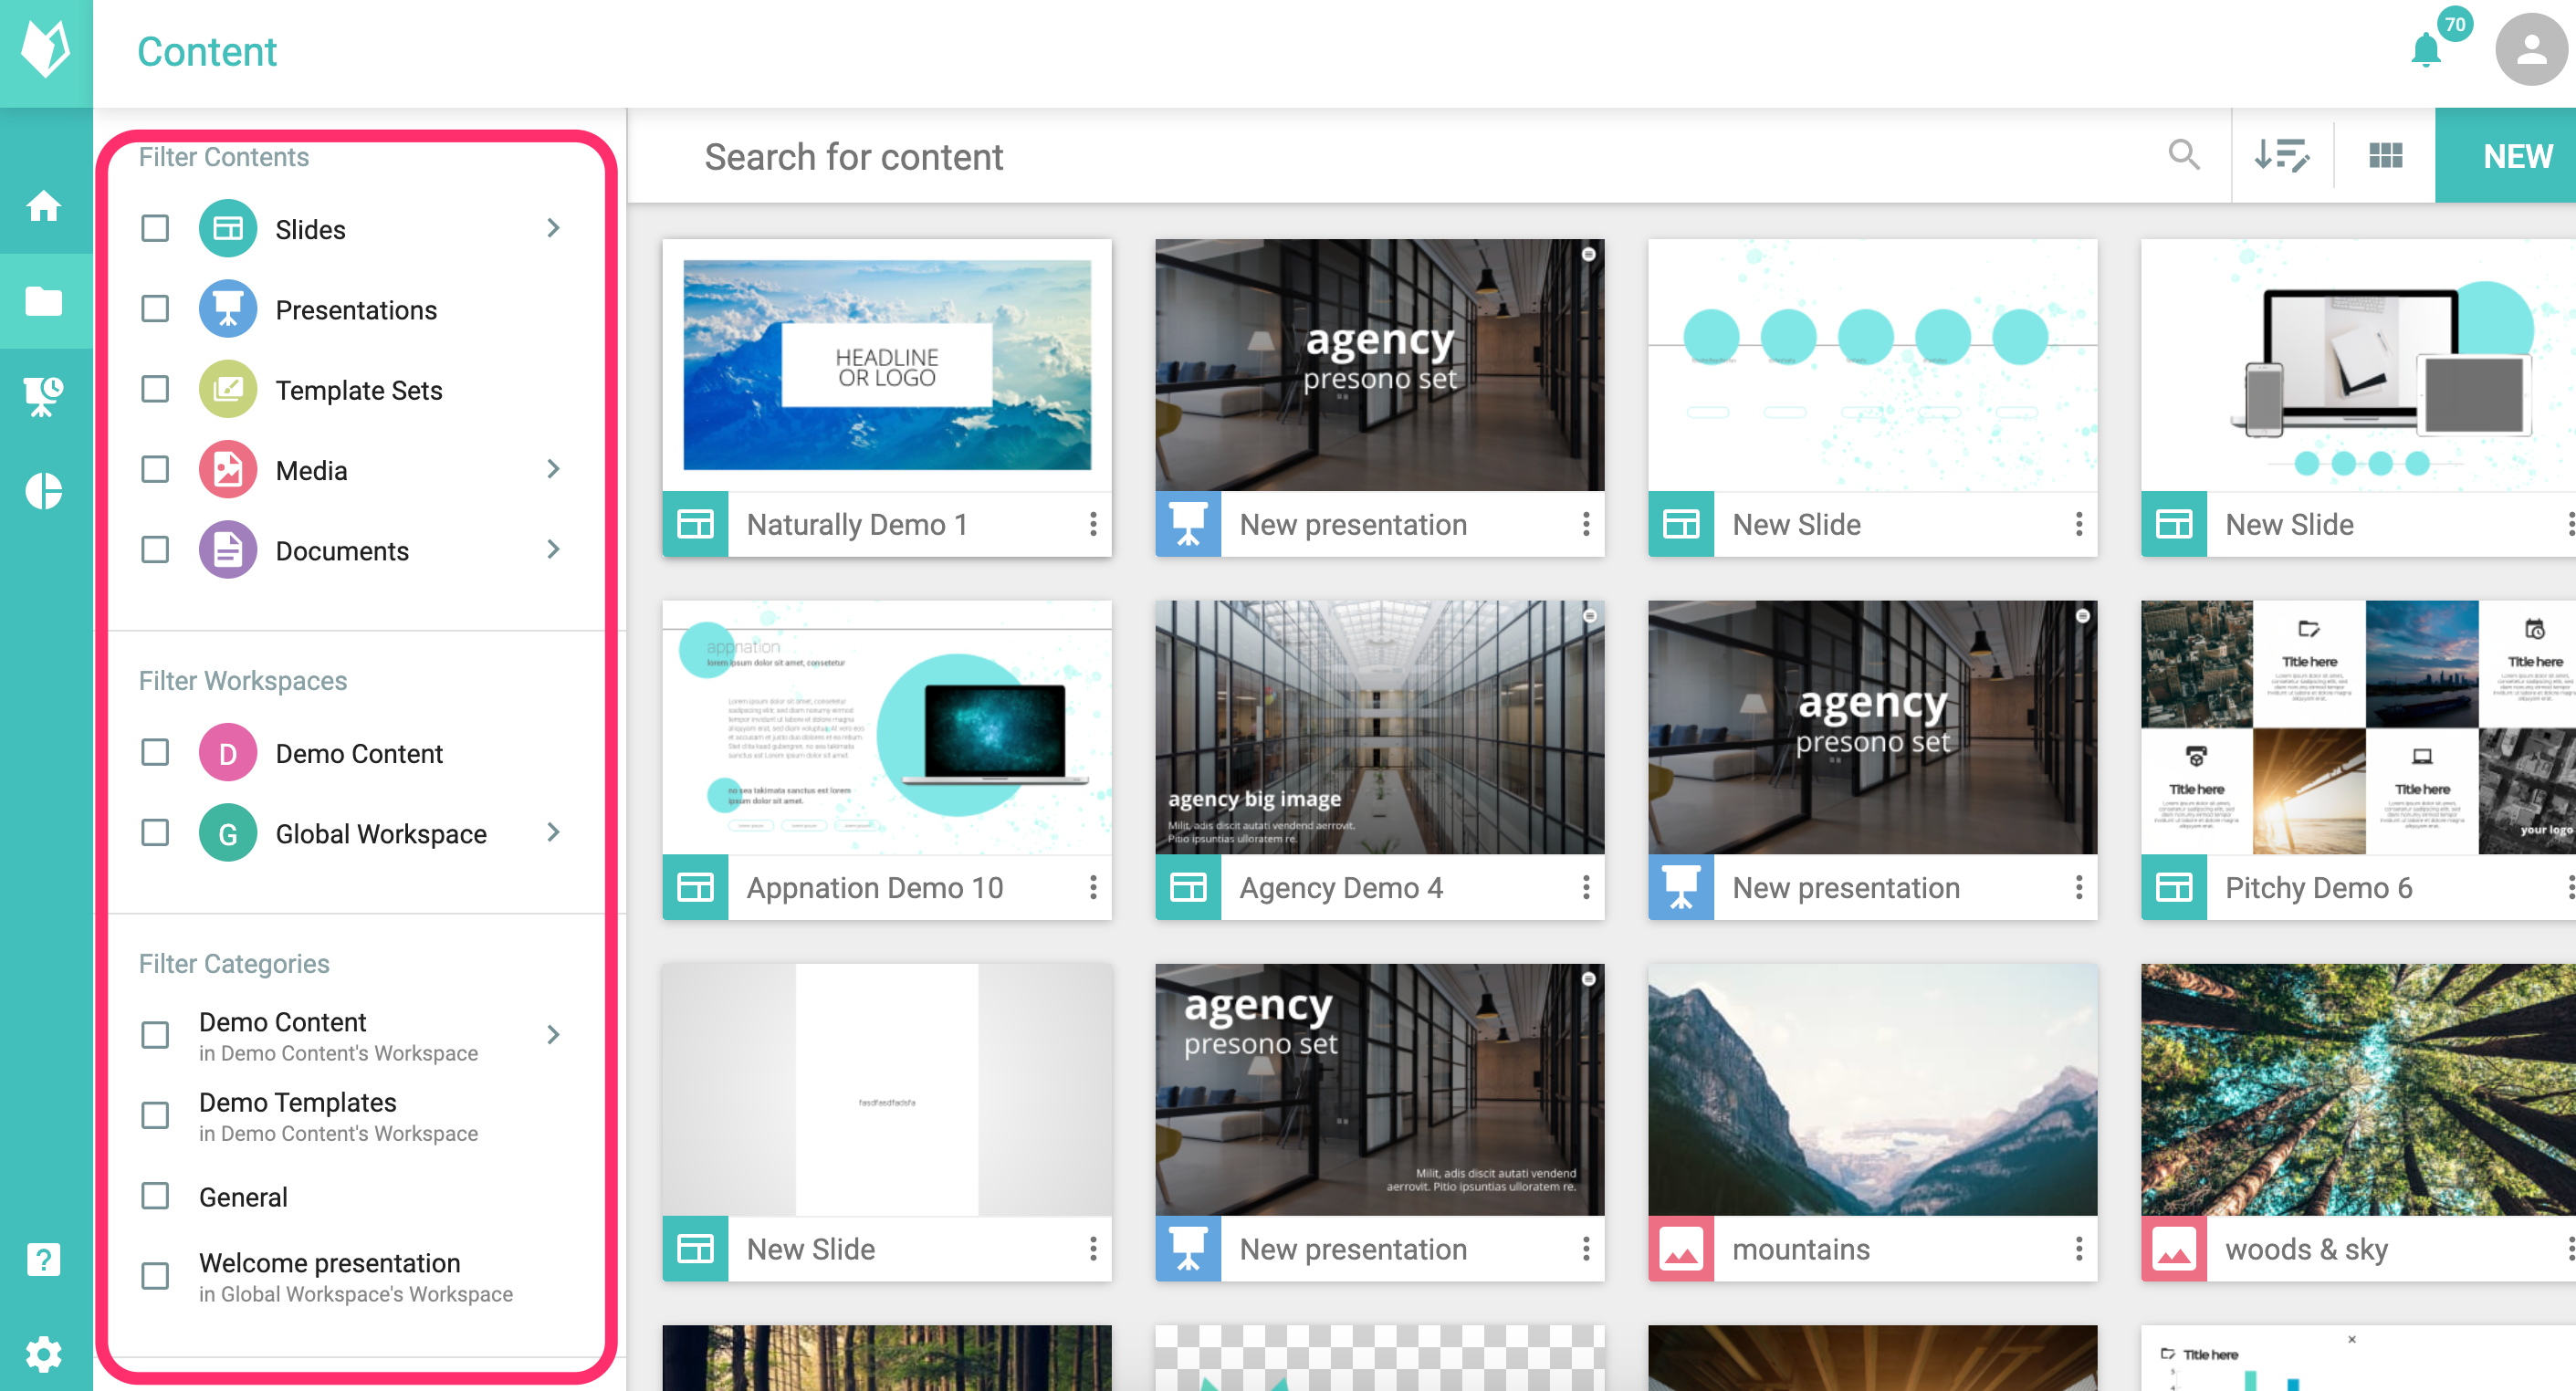Click the Content page title
The height and width of the screenshot is (1391, 2576).
(x=207, y=51)
